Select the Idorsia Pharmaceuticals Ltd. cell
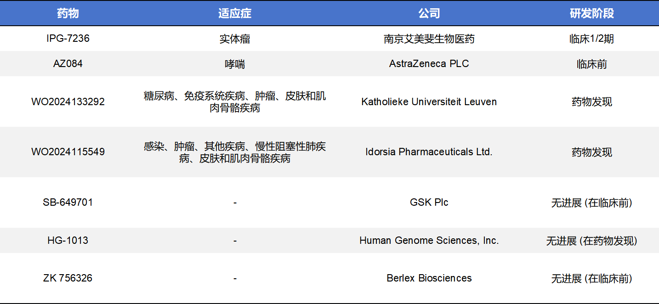 pos(429,152)
